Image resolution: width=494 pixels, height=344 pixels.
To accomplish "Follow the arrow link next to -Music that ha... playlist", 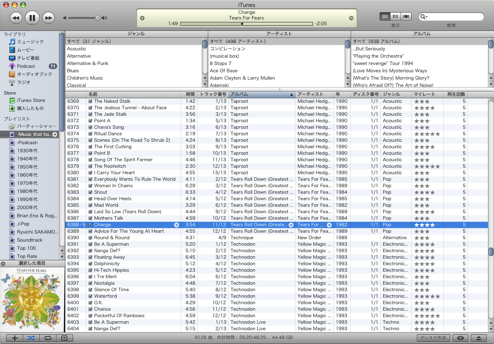I will (x=55, y=134).
